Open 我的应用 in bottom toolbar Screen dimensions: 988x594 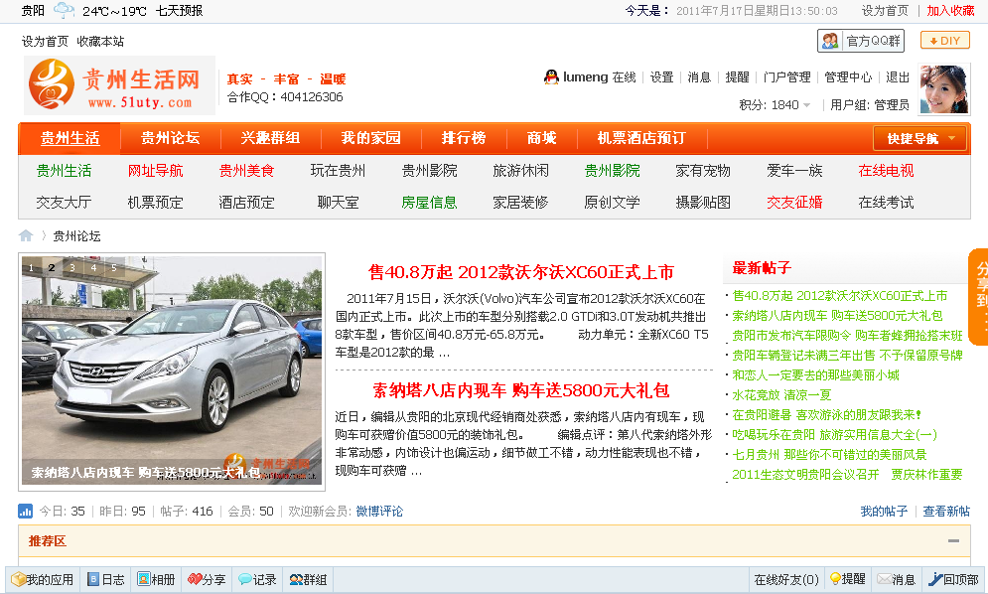coord(43,579)
